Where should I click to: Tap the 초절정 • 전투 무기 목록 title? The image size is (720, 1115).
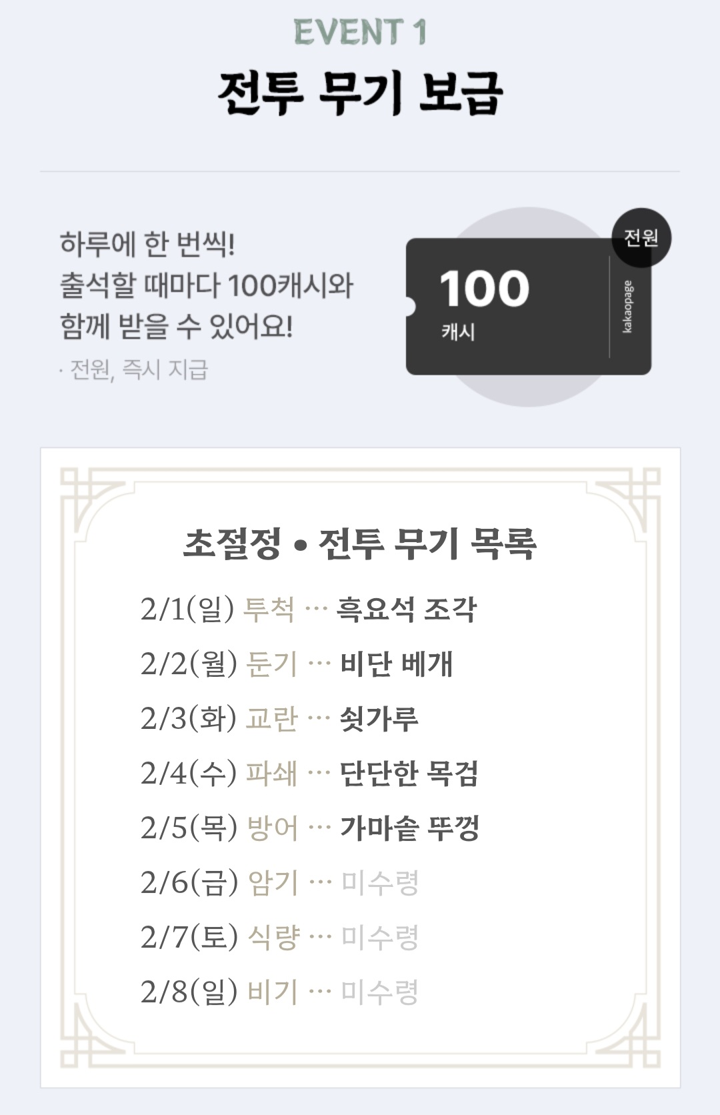pos(360,543)
